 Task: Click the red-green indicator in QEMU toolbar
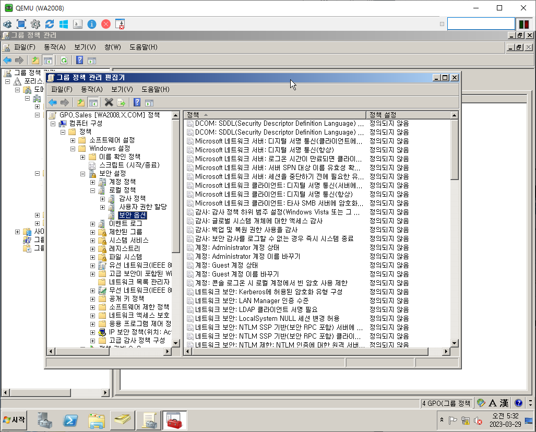click(523, 24)
